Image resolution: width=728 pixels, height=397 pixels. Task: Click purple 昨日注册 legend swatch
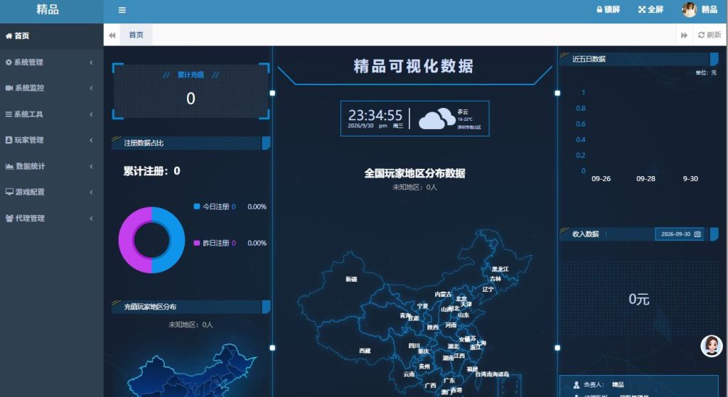(196, 243)
